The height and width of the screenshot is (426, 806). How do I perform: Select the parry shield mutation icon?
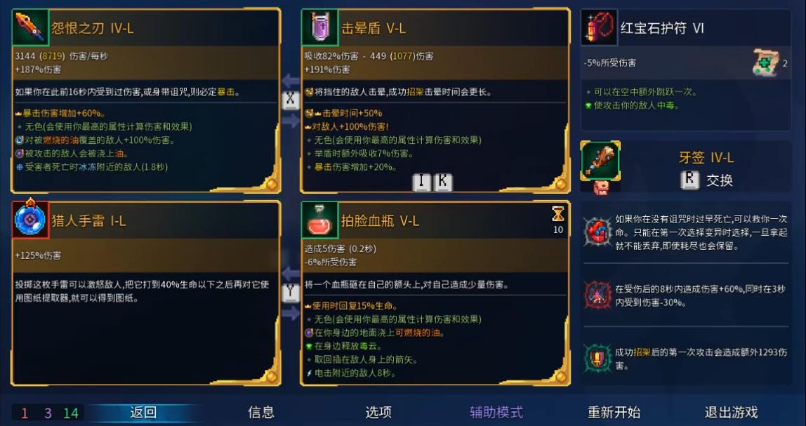pos(597,358)
